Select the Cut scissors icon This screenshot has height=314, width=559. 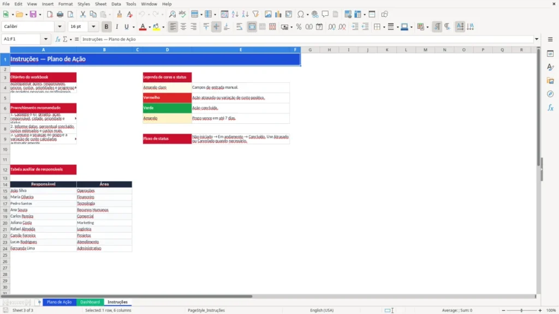pos(83,14)
